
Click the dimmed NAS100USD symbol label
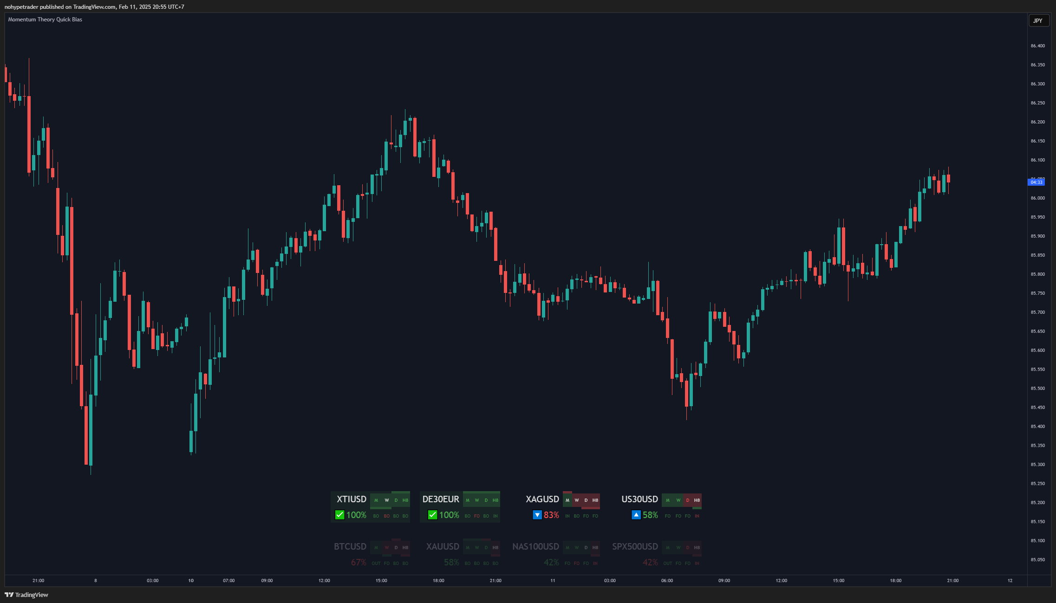point(536,546)
